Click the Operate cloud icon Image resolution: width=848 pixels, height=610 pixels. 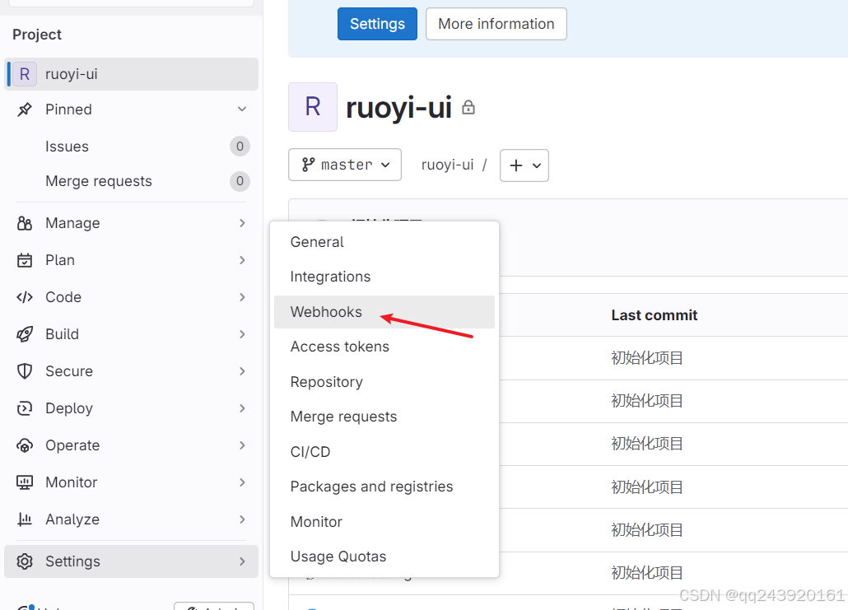pyautogui.click(x=25, y=445)
